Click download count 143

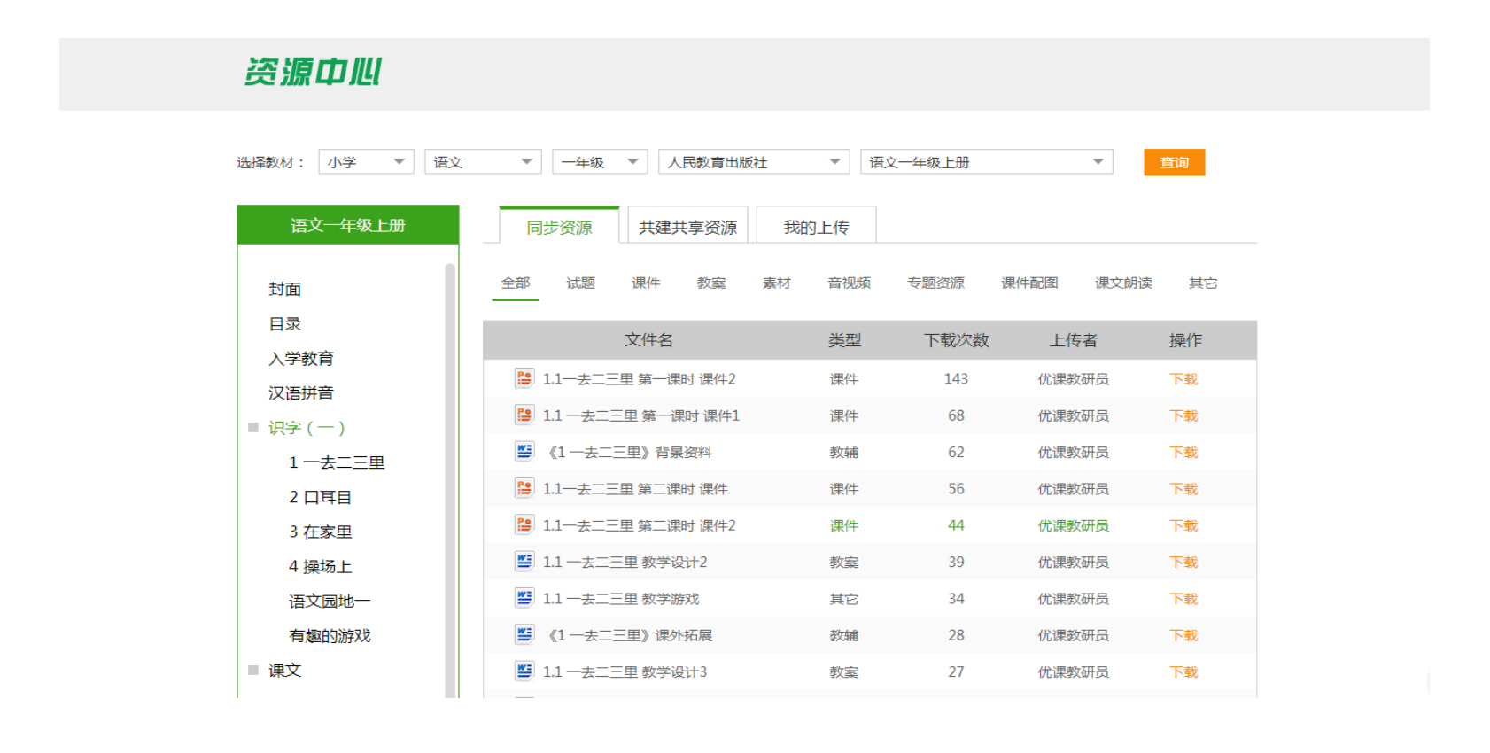956,379
